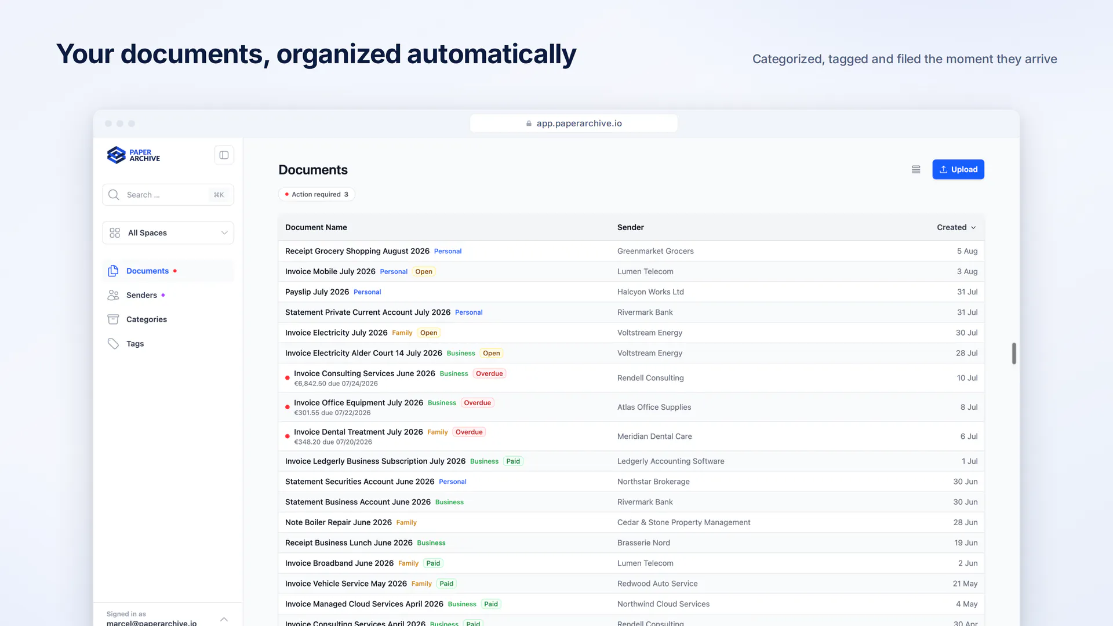Click sender Redwood Auto Service
1113x626 pixels.
[657, 584]
